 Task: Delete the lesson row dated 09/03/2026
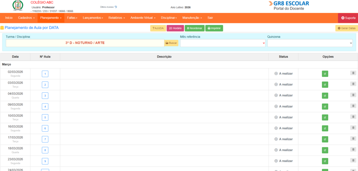pyautogui.click(x=353, y=106)
